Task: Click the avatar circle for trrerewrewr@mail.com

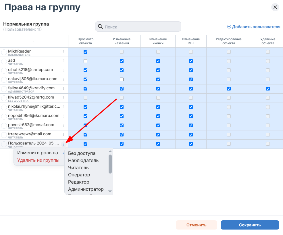Action: pyautogui.click(x=4, y=135)
